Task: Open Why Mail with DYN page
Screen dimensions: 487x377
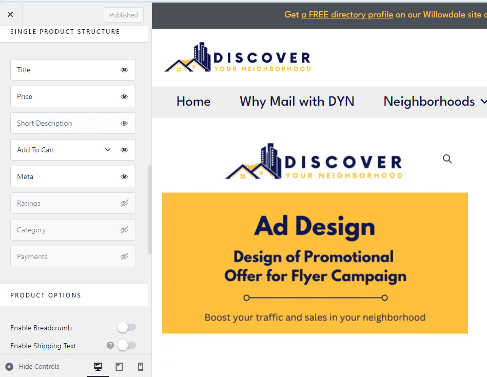Action: 297,102
